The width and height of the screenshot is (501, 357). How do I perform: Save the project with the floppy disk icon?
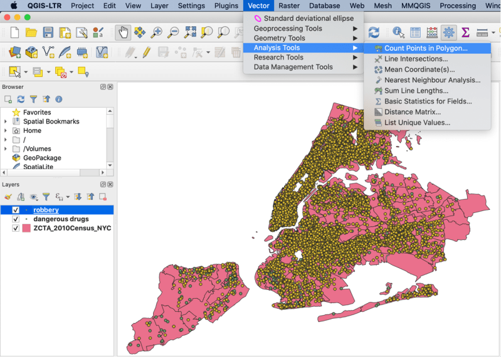pos(48,33)
